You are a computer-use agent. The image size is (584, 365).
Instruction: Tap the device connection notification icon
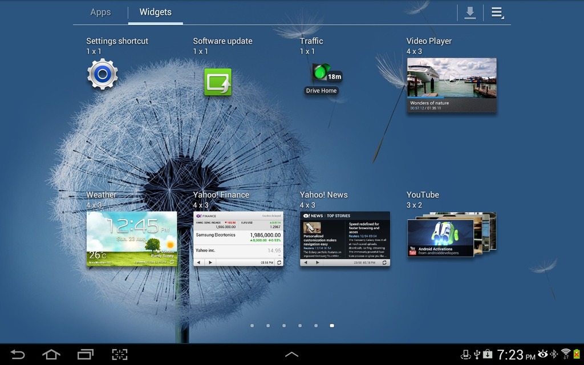[465, 355]
